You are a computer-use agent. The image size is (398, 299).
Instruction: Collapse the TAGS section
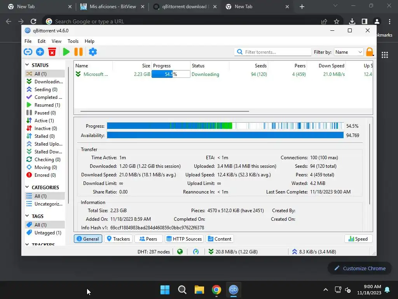click(27, 216)
